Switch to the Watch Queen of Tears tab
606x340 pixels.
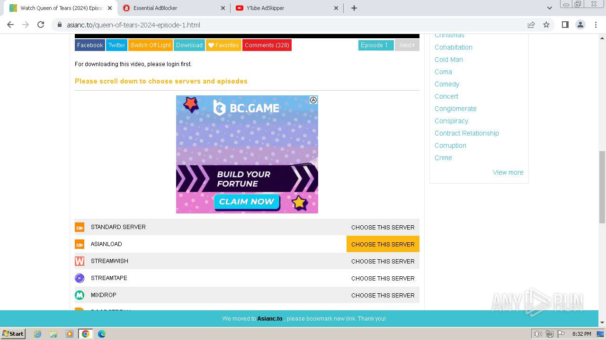click(x=61, y=8)
